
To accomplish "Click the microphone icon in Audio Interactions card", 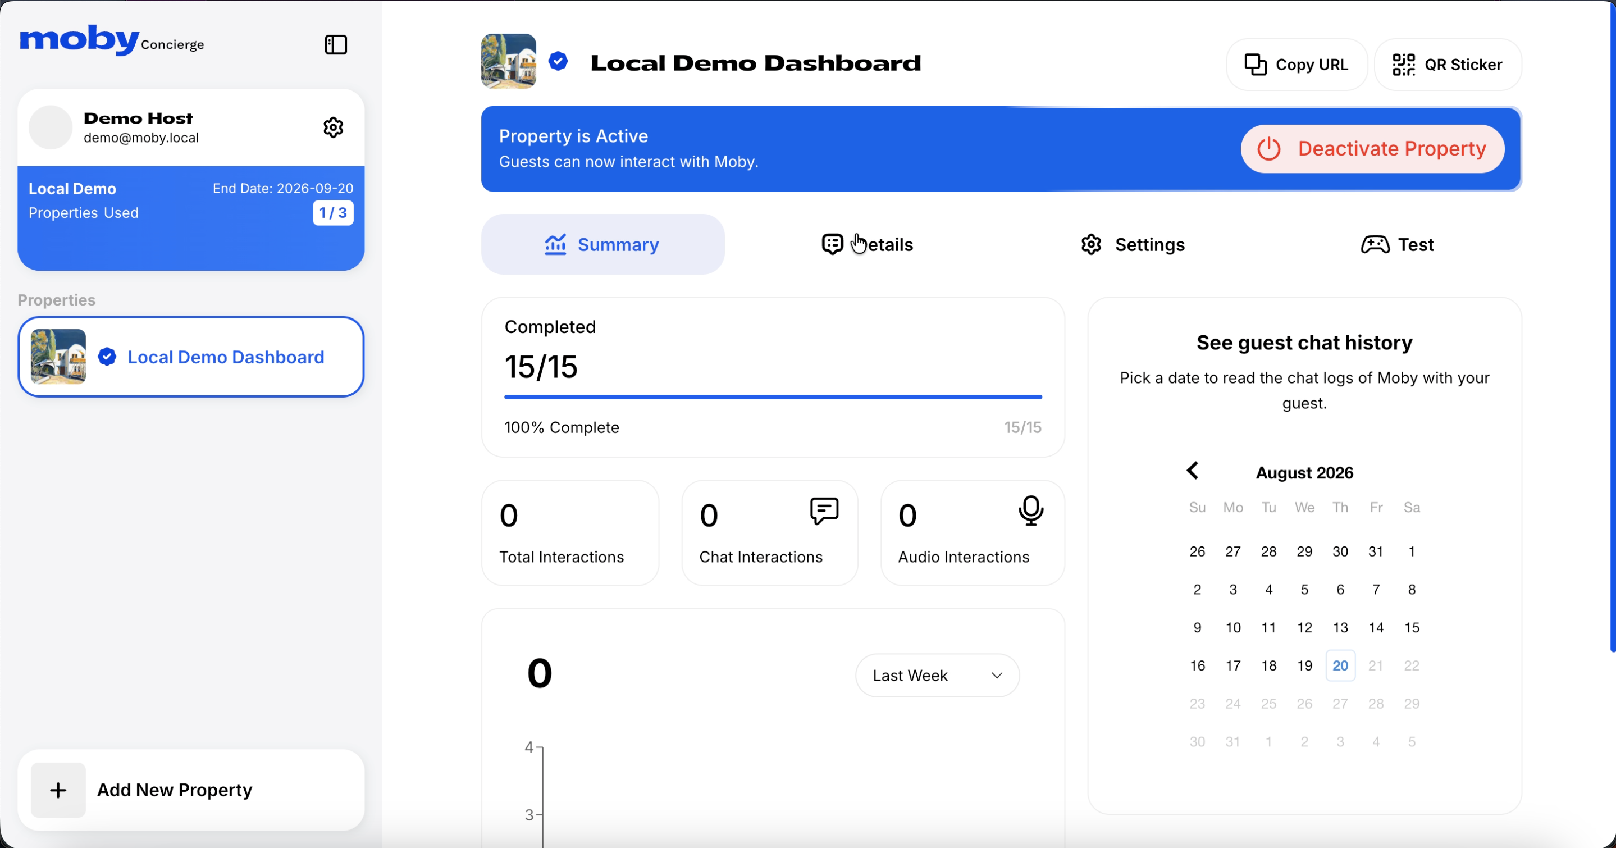I will tap(1031, 510).
